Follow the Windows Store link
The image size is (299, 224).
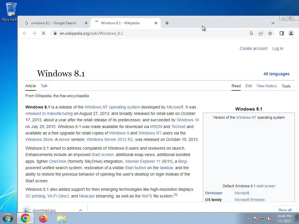pos(39,139)
